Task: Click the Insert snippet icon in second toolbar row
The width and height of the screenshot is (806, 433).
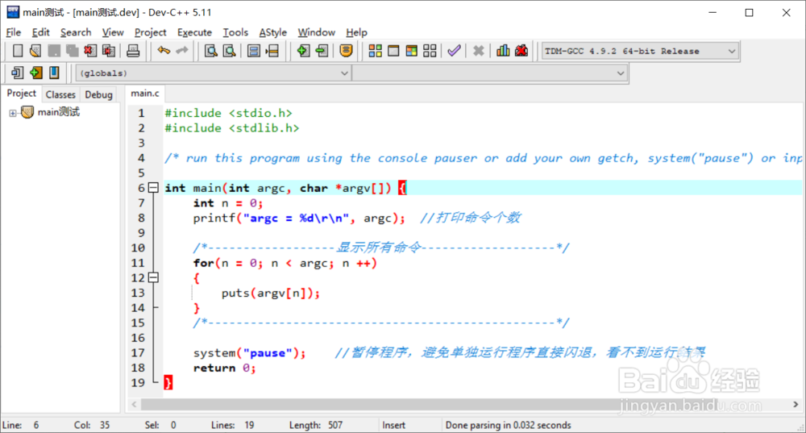Action: [x=17, y=73]
